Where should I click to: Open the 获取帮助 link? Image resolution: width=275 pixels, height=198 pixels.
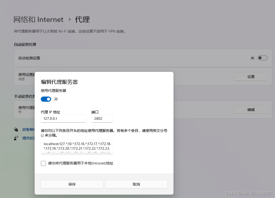click(27, 129)
